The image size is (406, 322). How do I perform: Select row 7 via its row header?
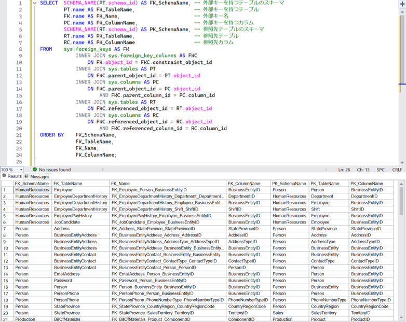7,229
